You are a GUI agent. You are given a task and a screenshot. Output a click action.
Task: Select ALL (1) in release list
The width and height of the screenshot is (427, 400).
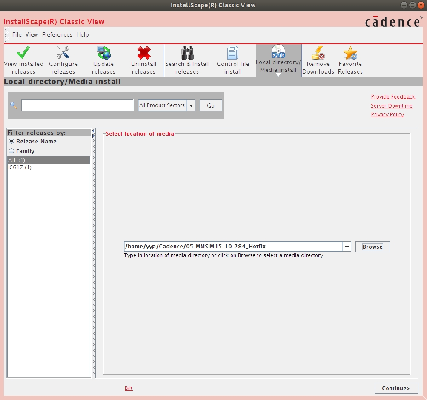coord(49,160)
